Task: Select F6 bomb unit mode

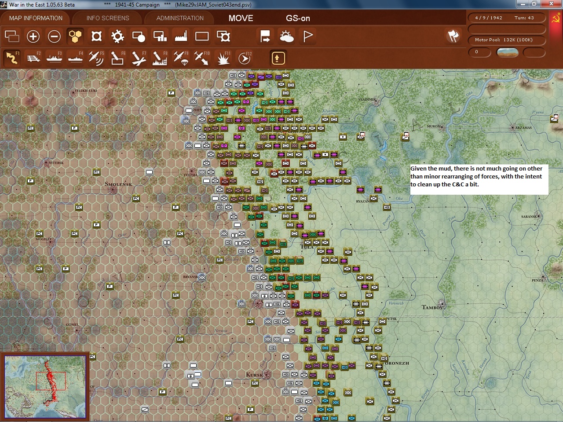Action: coord(117,58)
